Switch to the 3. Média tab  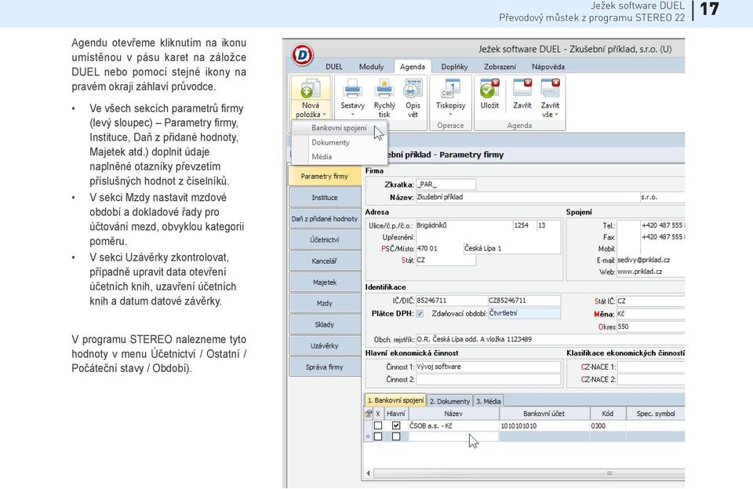coord(489,401)
